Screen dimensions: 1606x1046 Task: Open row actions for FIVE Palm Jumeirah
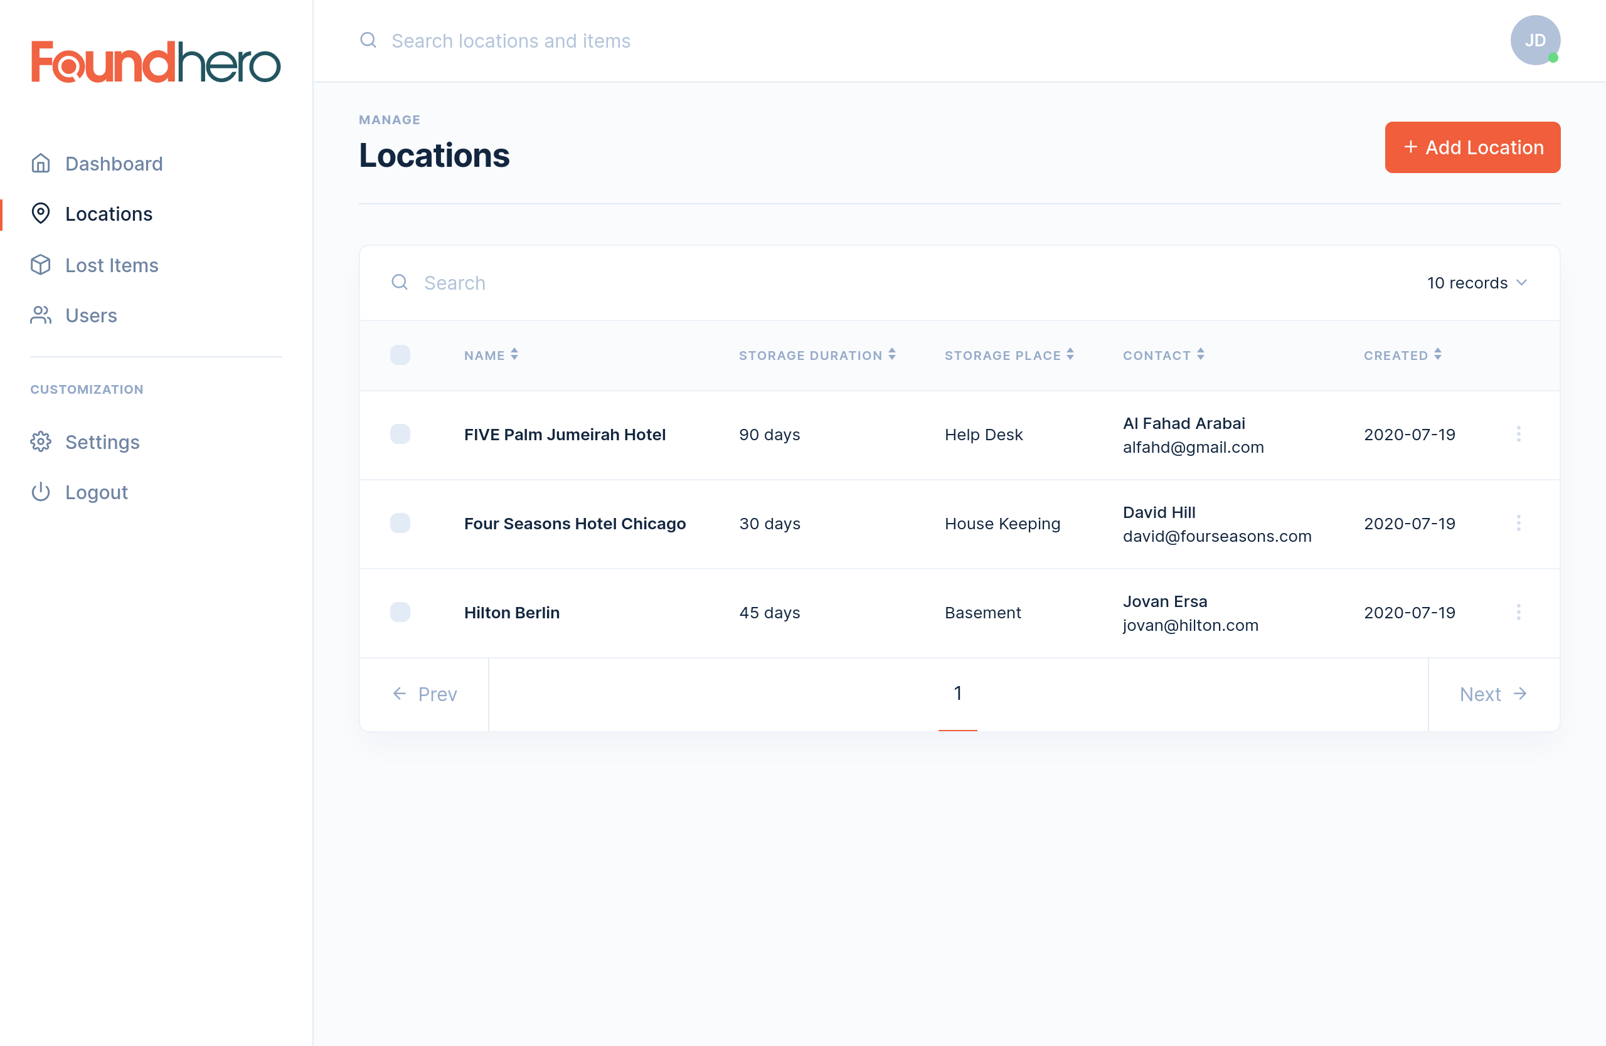1518,435
